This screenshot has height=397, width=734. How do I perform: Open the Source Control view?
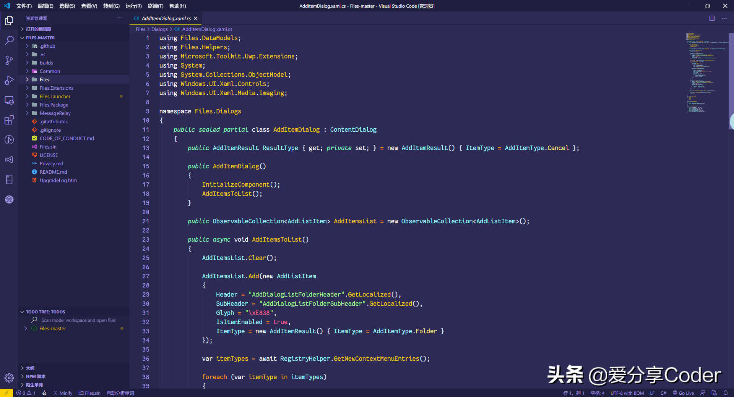[9, 60]
